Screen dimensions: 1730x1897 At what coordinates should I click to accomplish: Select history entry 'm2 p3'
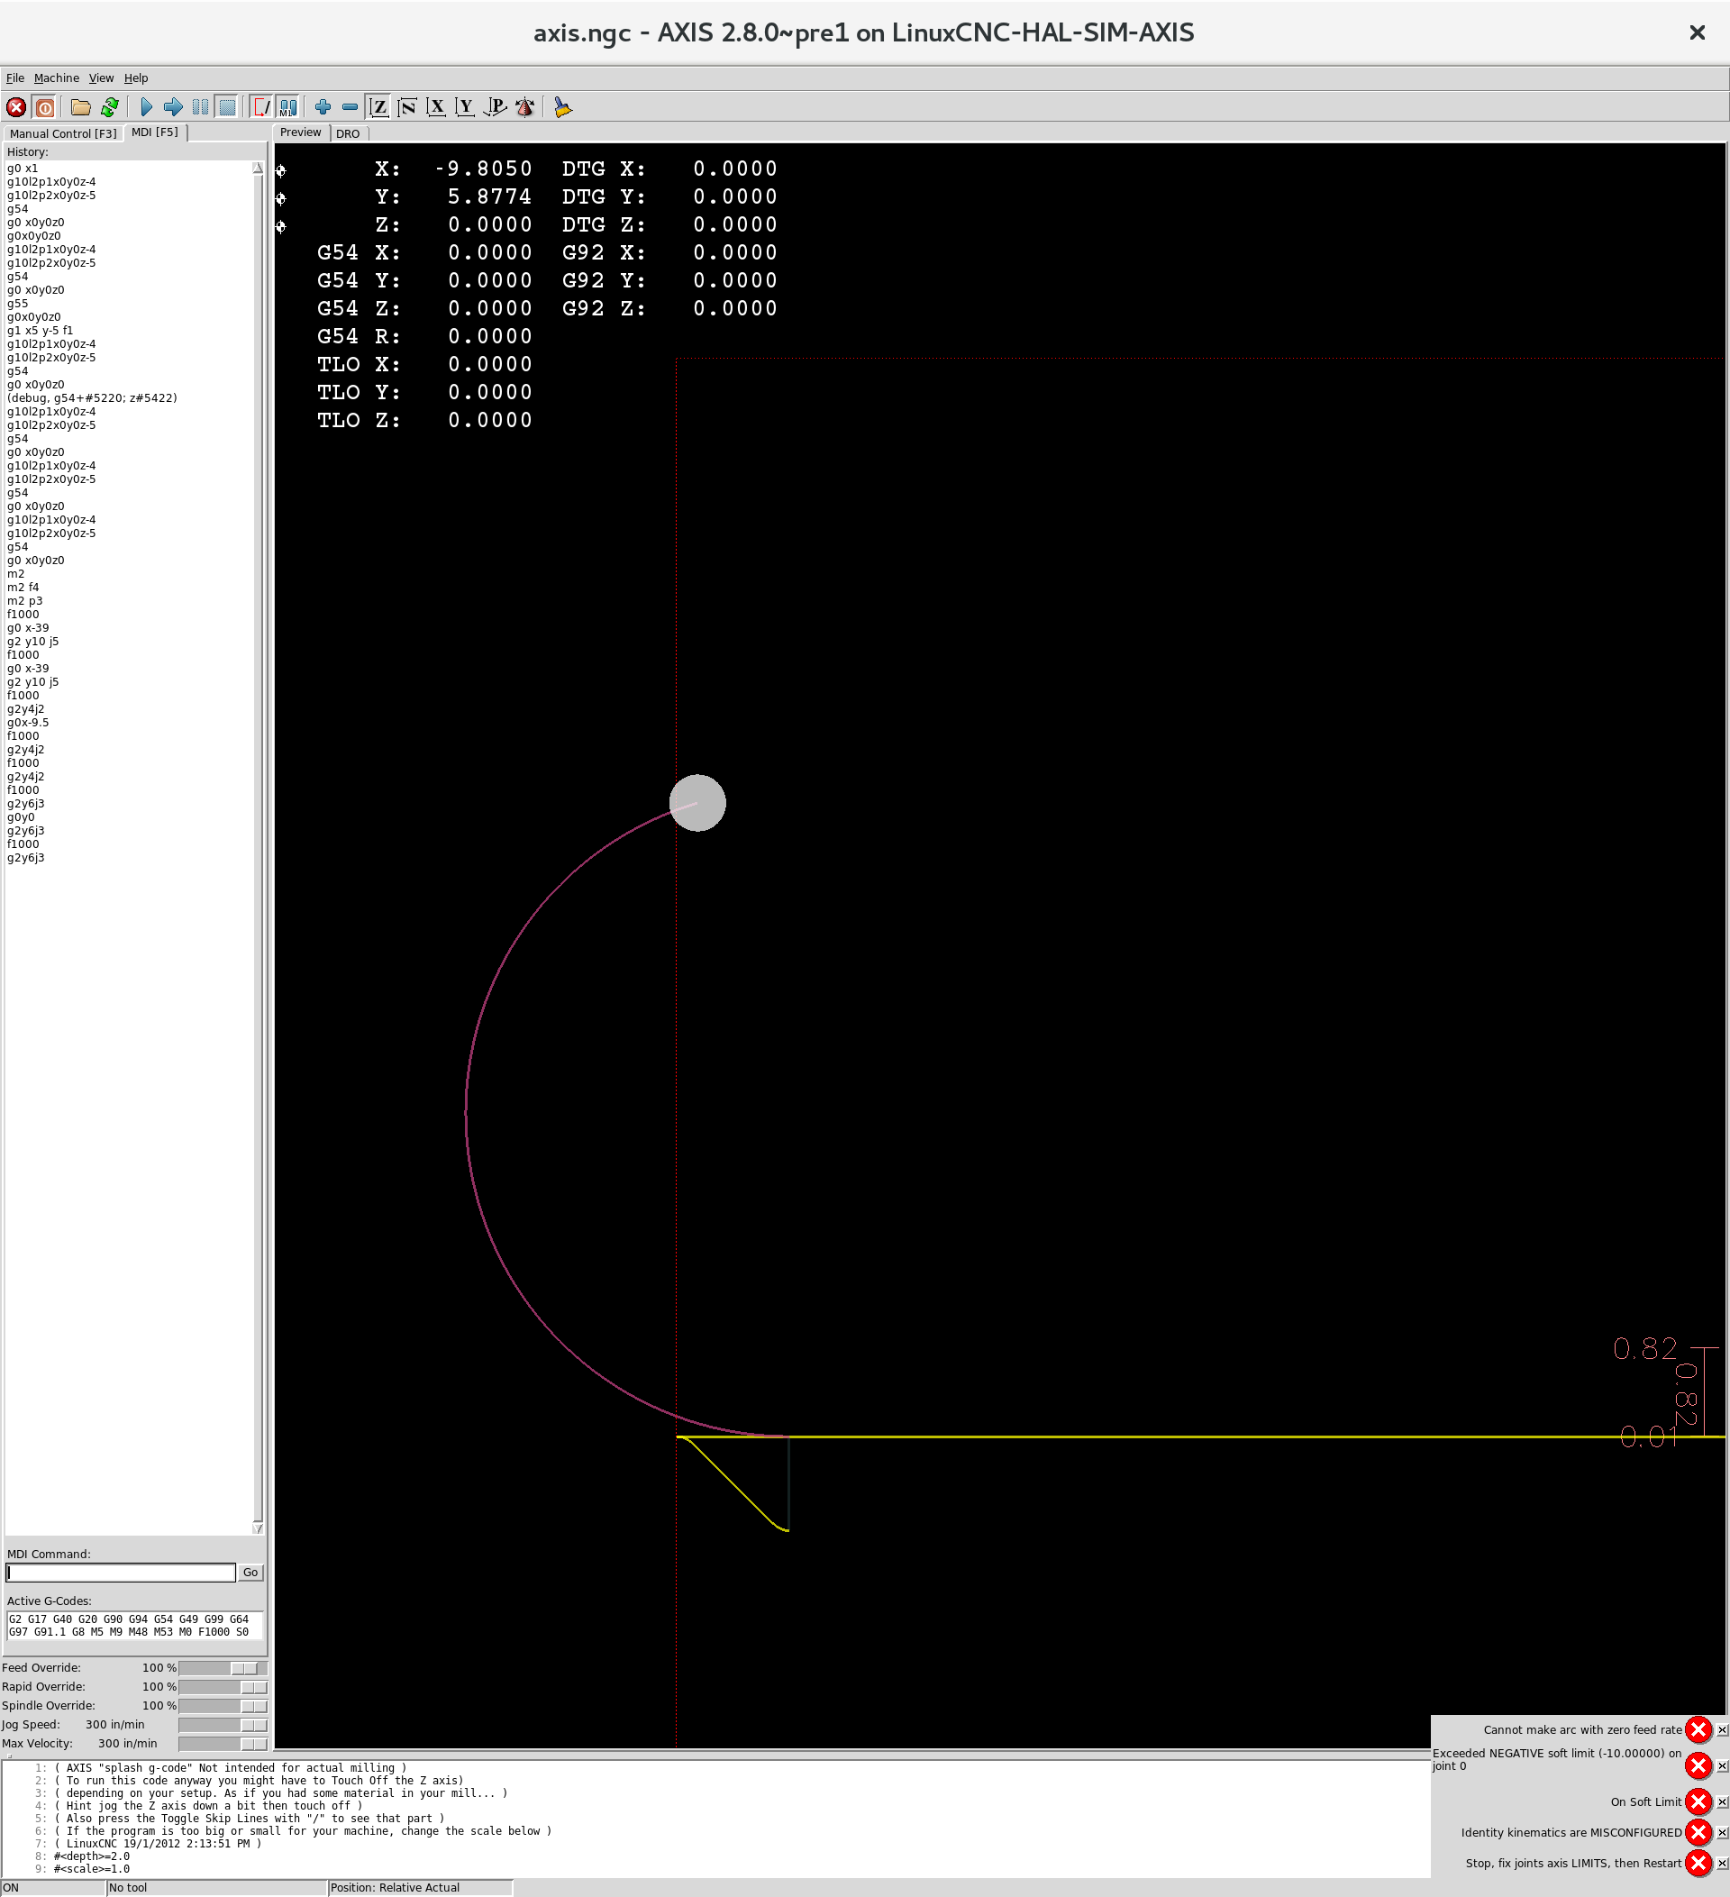click(24, 600)
